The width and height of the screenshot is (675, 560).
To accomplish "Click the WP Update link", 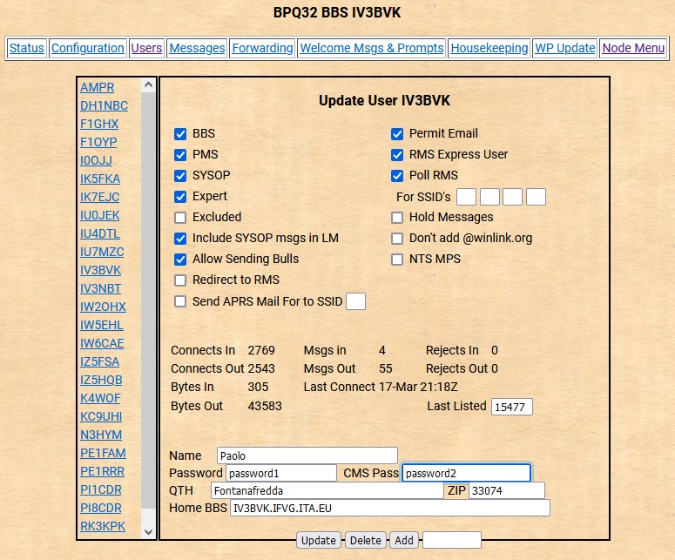I will tap(565, 48).
